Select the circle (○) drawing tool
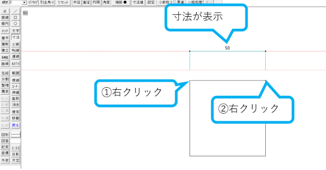The height and width of the screenshot is (170, 326). point(15,24)
